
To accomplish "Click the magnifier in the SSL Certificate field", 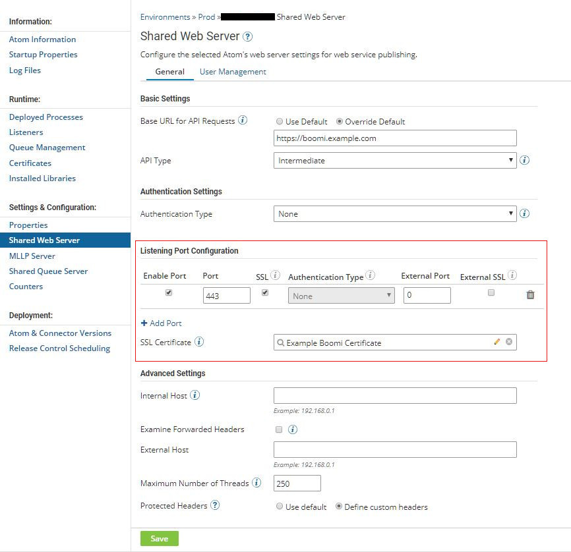I will pyautogui.click(x=280, y=342).
